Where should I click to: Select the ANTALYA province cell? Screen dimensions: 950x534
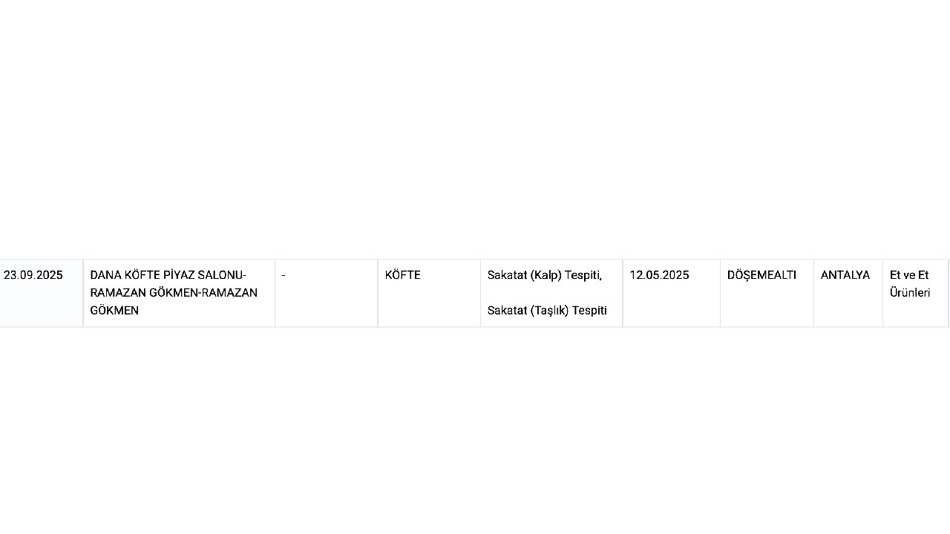(x=845, y=275)
